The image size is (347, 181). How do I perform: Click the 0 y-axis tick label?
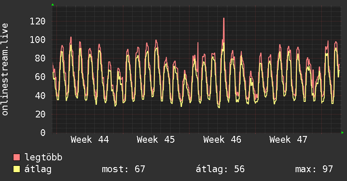click(x=43, y=133)
